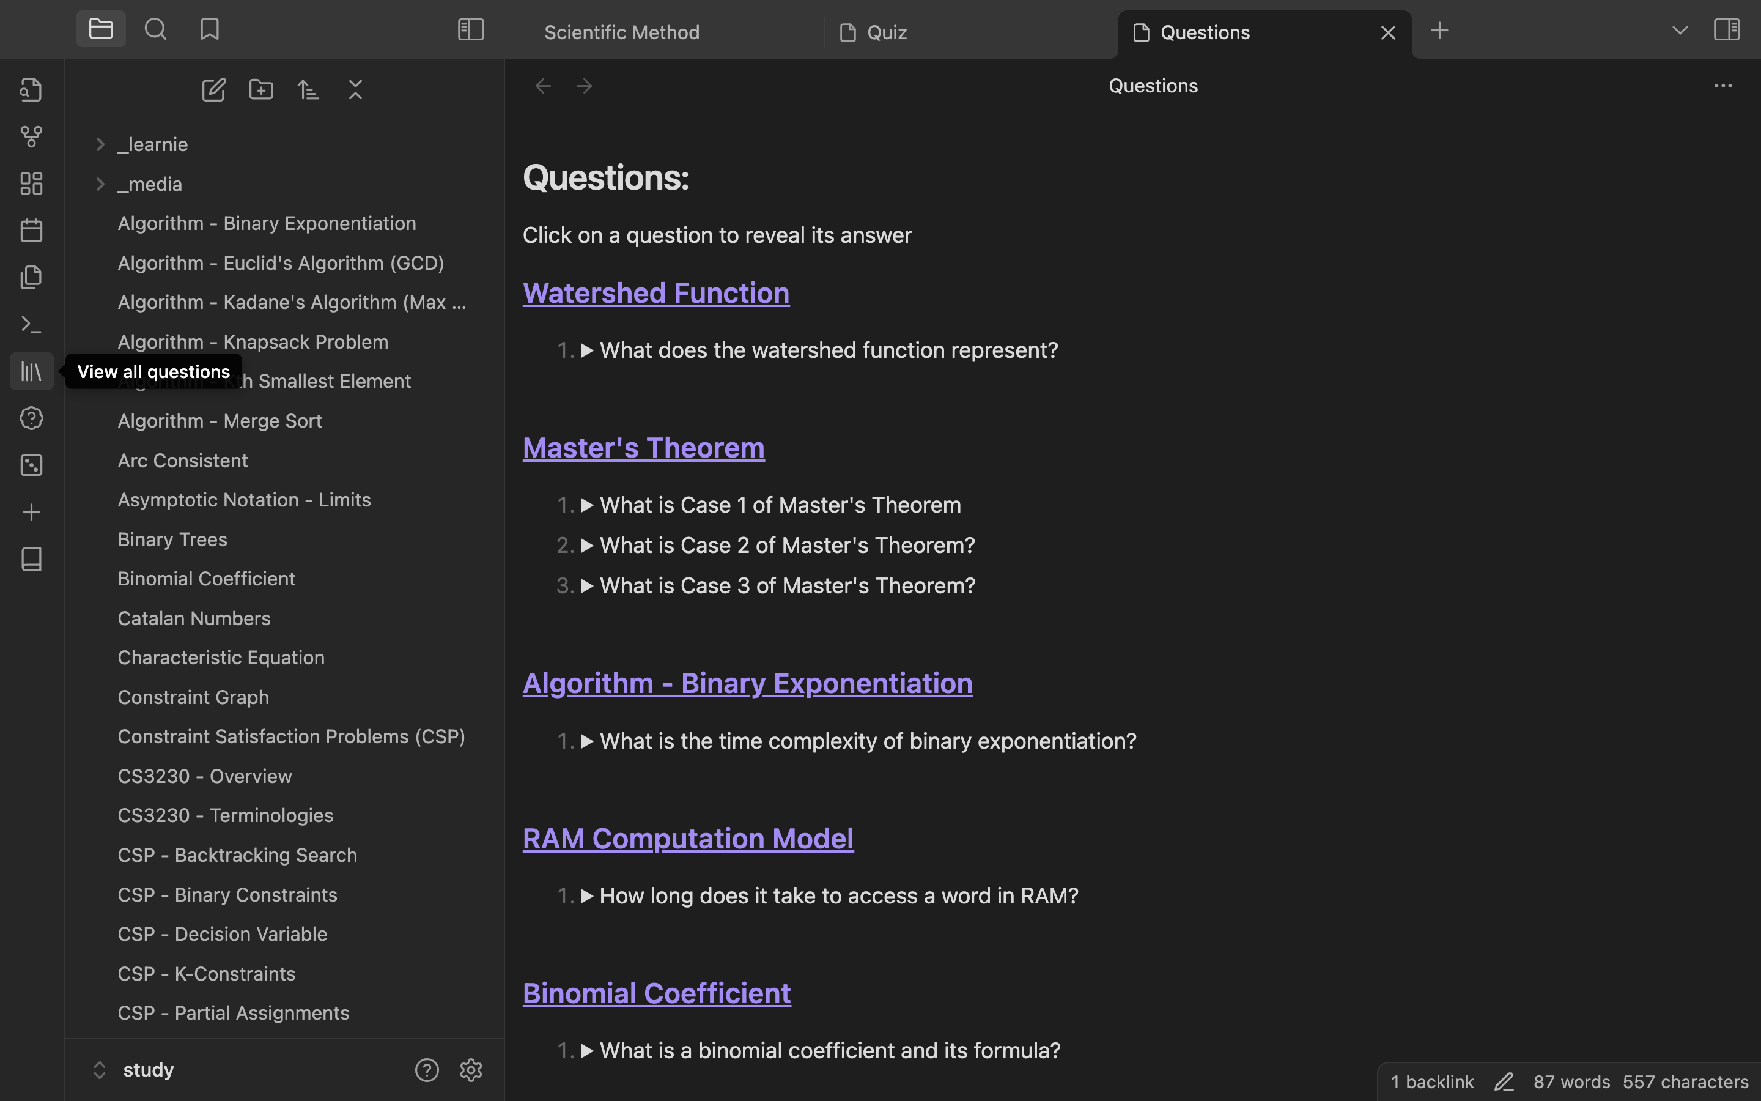Open the tab list dropdown chevron

click(1680, 31)
